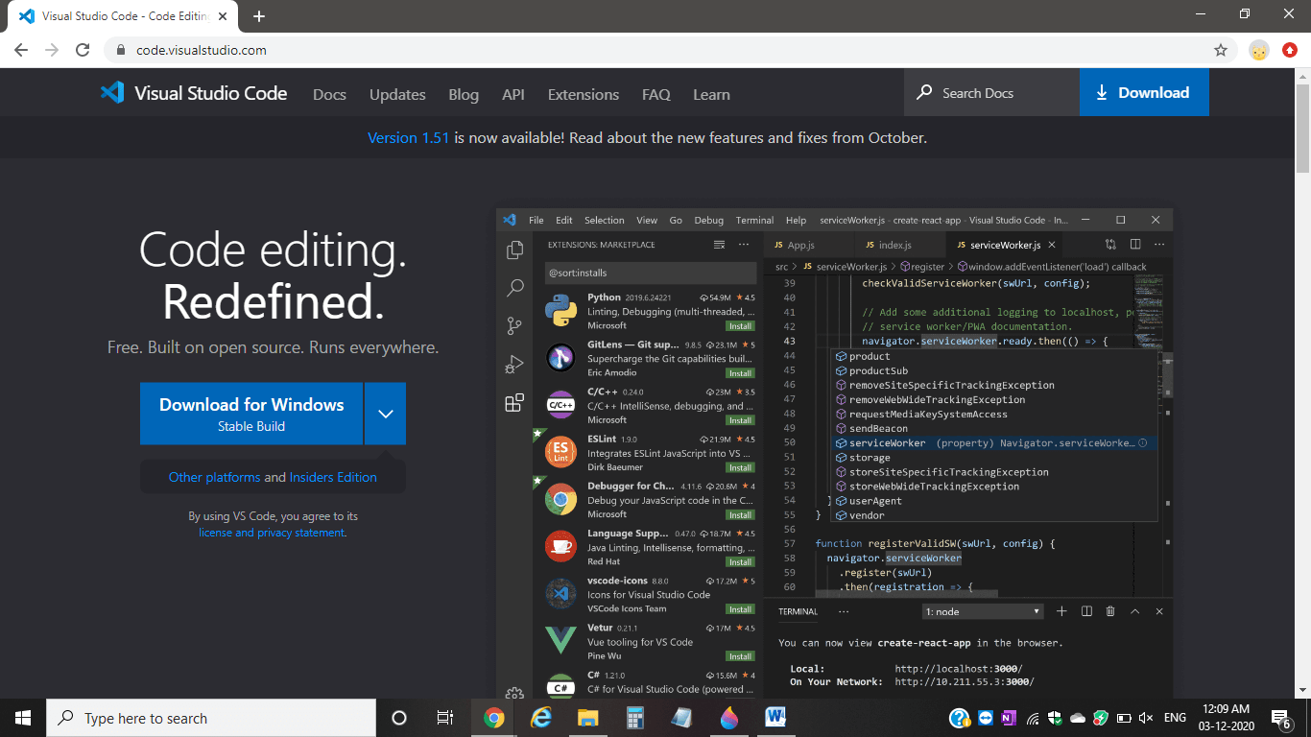The height and width of the screenshot is (737, 1311).
Task: Open the Other platforms link
Action: point(214,477)
